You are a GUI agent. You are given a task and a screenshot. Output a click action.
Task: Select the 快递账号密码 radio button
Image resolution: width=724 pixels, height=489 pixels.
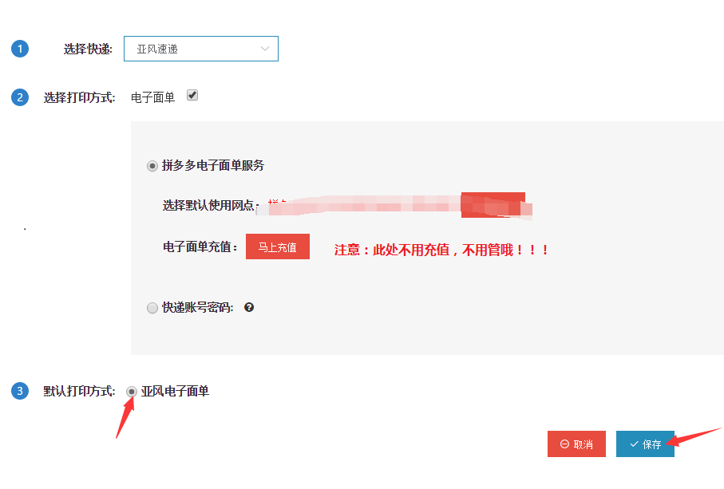pos(152,308)
